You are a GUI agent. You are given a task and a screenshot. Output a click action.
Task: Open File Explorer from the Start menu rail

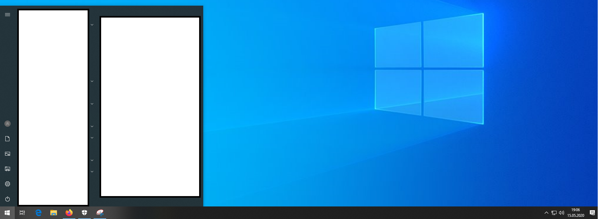coord(8,169)
